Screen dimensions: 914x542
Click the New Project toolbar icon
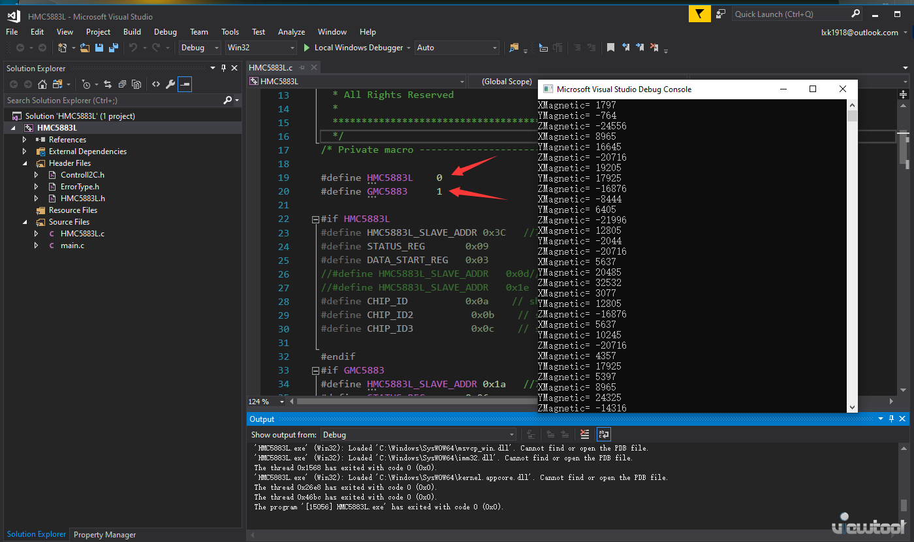(x=62, y=48)
